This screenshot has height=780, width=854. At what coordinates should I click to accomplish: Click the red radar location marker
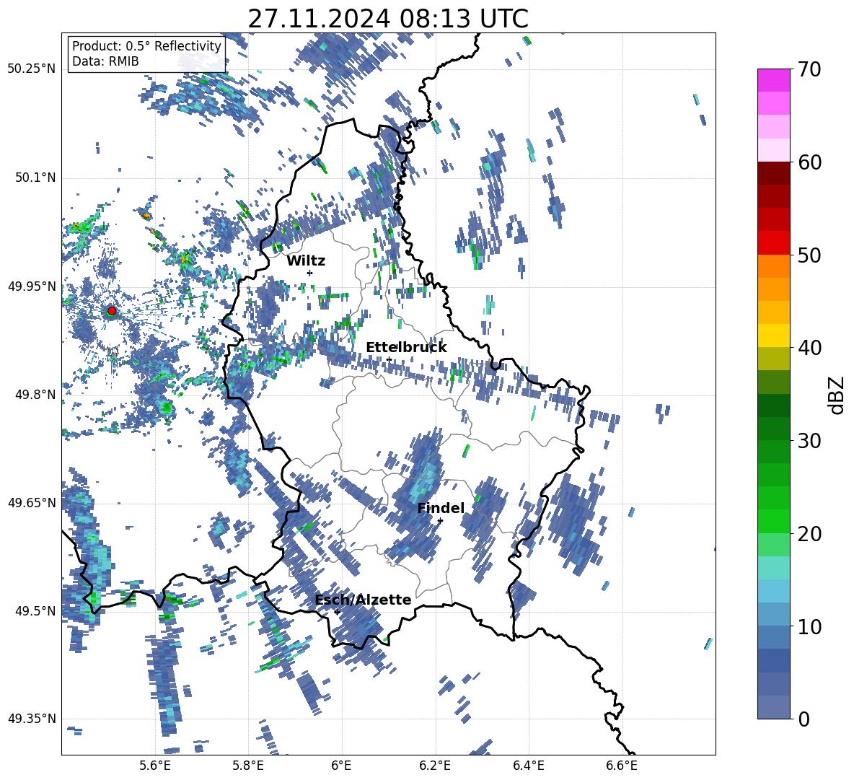tap(112, 311)
